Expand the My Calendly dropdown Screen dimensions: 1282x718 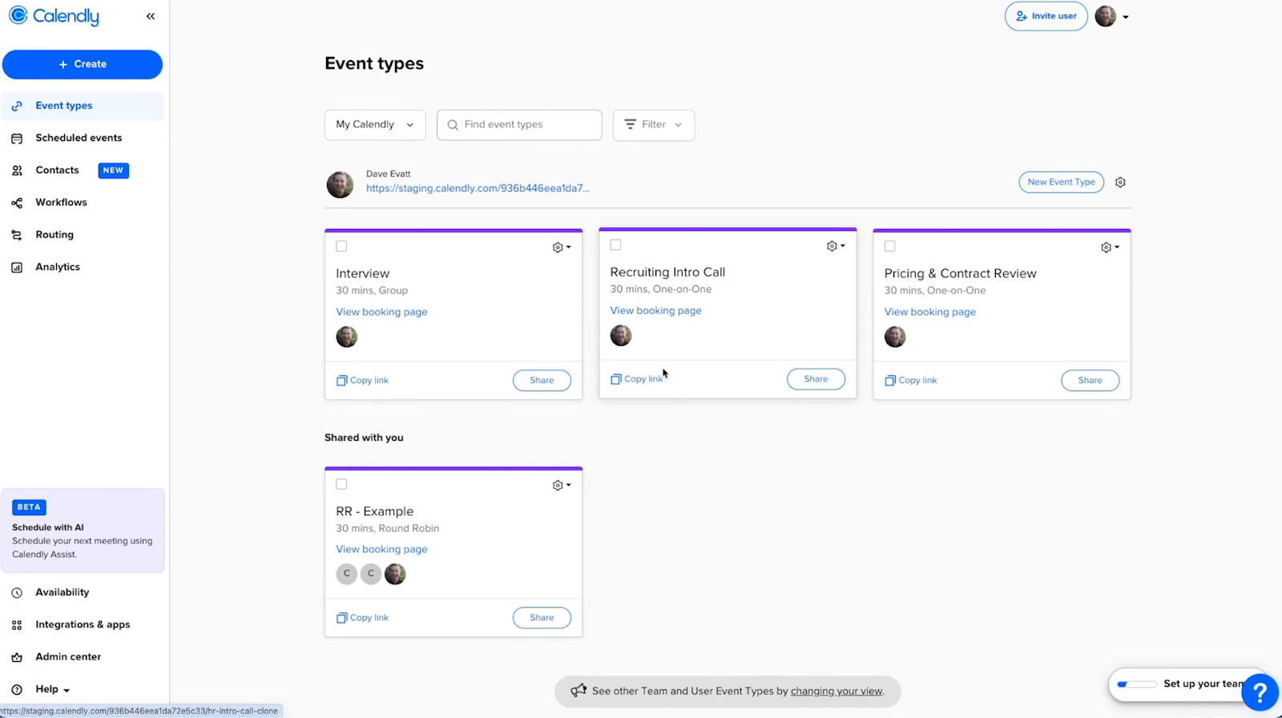374,125
